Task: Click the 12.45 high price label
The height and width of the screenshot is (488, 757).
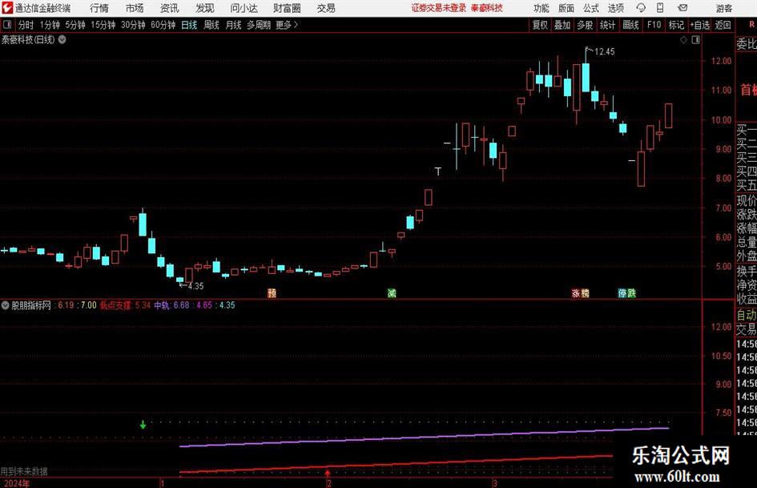Action: tap(605, 51)
